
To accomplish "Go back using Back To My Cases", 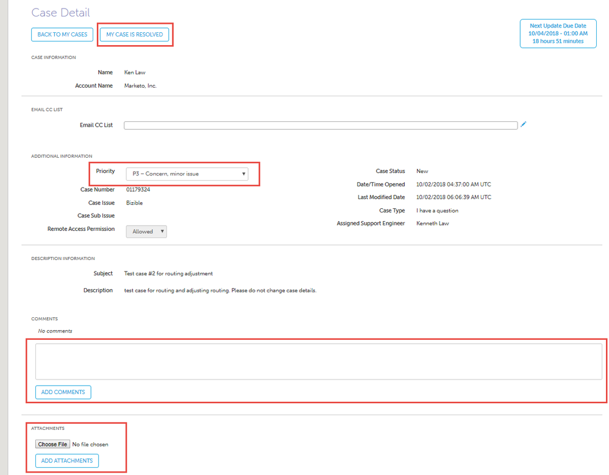I will (62, 35).
